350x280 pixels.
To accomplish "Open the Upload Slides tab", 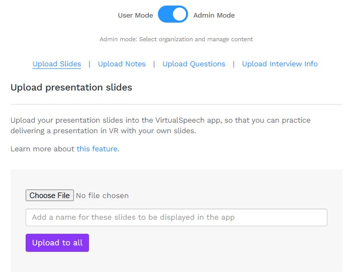I will pyautogui.click(x=57, y=64).
